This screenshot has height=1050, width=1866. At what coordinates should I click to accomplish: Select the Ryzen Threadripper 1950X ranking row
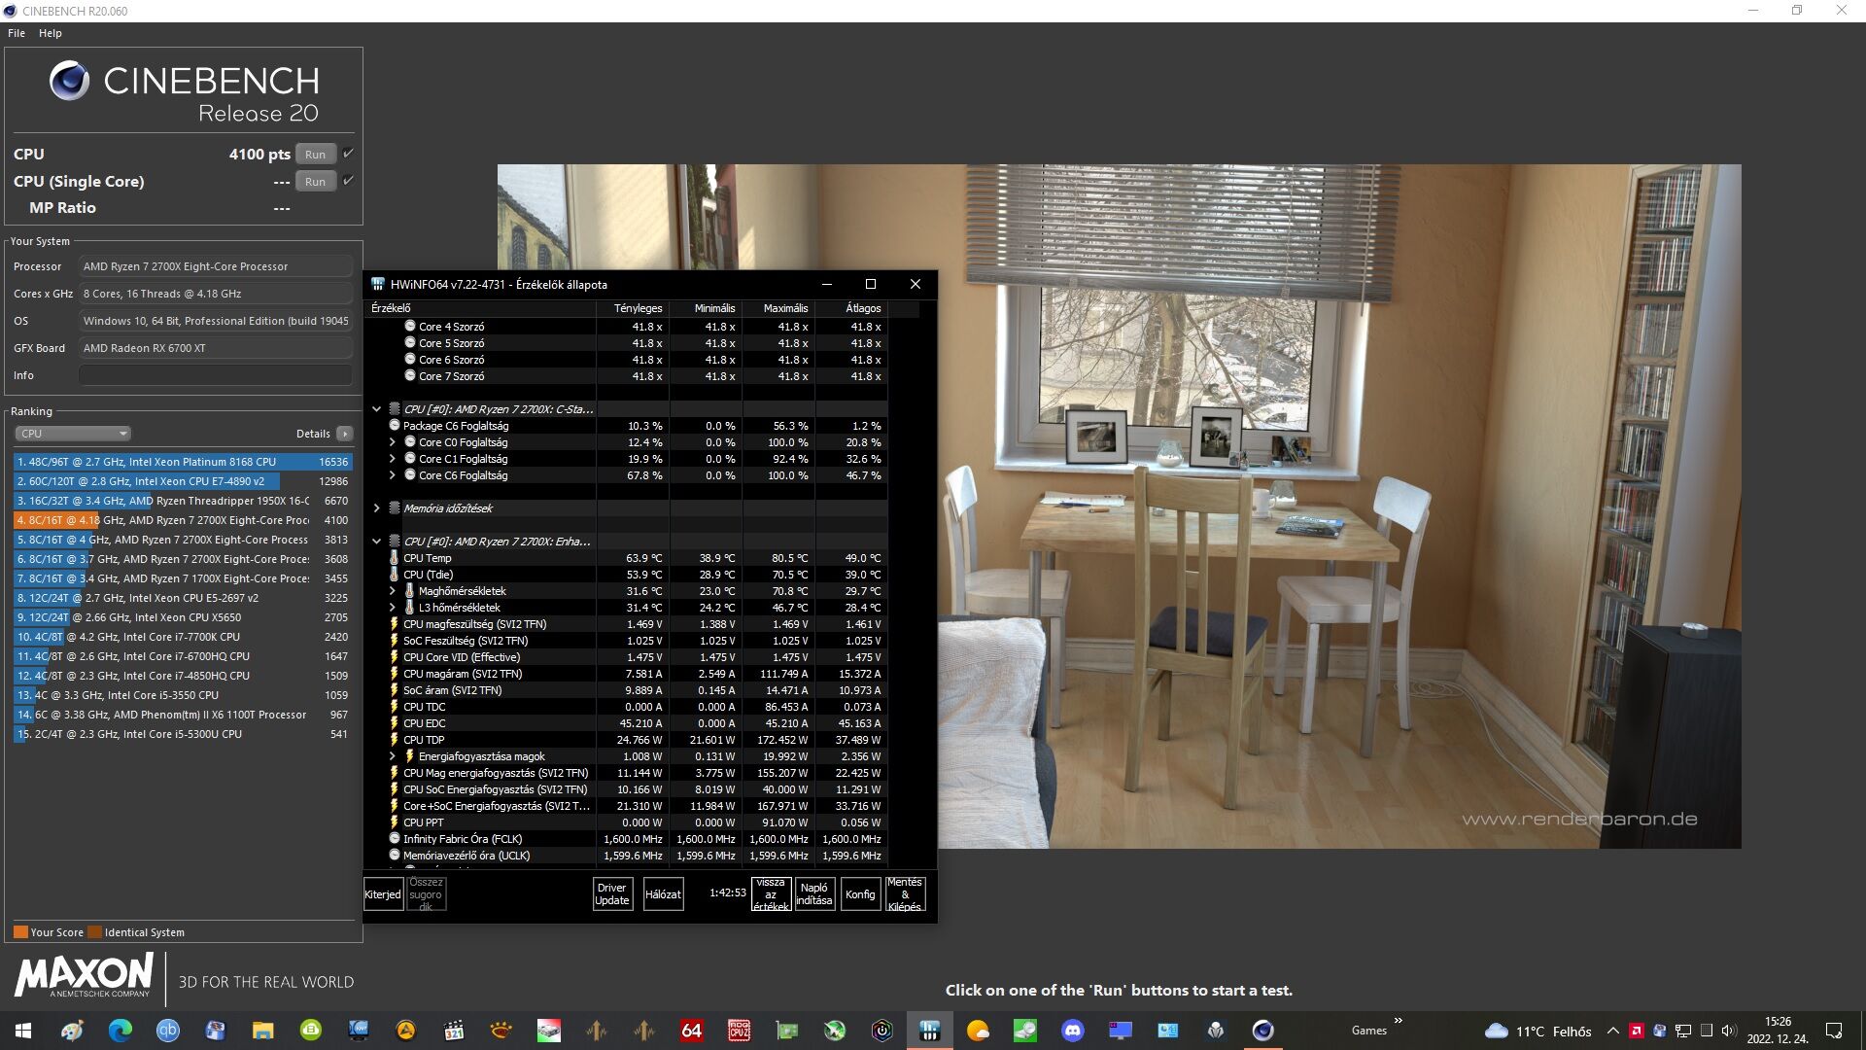coord(182,501)
